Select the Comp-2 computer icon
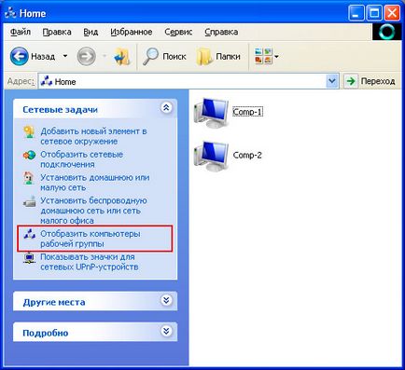Image resolution: width=405 pixels, height=370 pixels. pos(211,156)
